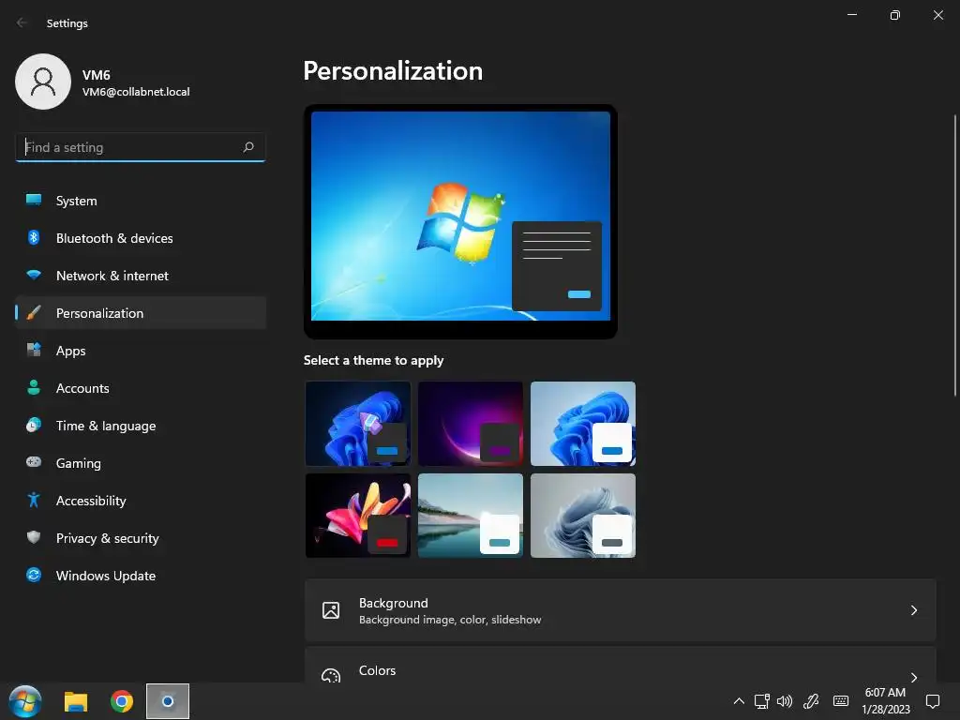Open Gaming settings section
The image size is (960, 720).
[141, 462]
